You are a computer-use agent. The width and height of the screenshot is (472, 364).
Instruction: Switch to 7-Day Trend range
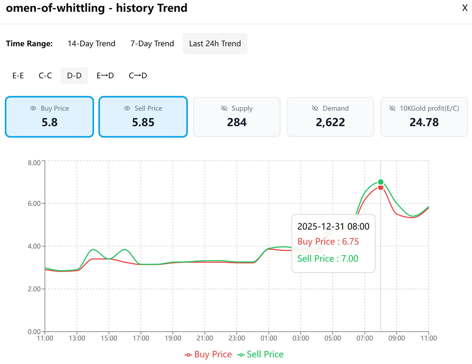coord(152,44)
